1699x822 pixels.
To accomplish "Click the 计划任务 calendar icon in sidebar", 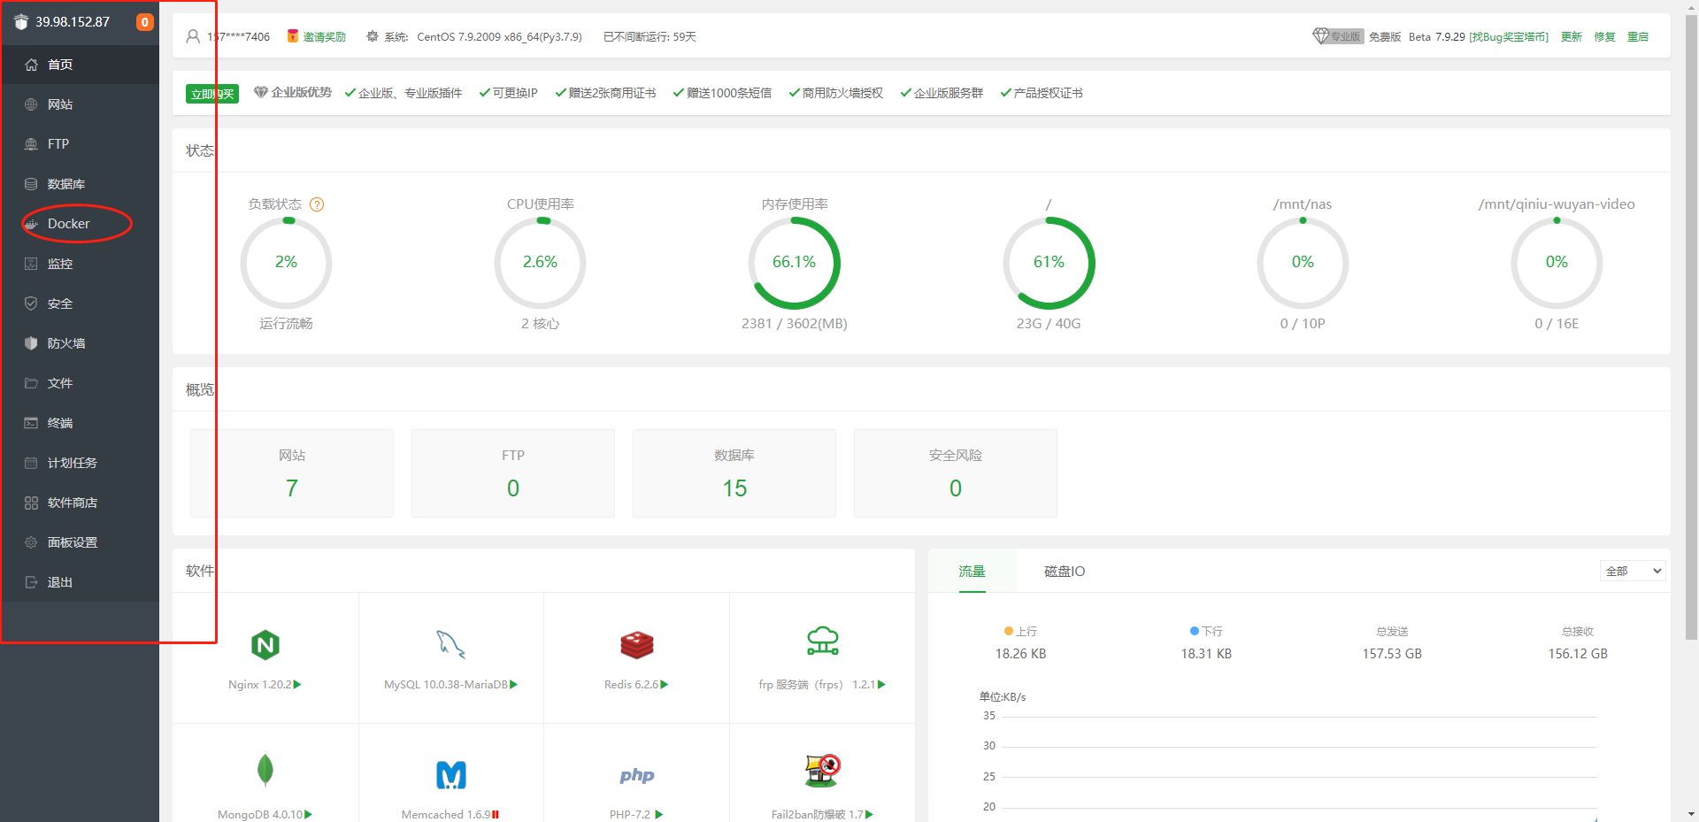I will (31, 463).
